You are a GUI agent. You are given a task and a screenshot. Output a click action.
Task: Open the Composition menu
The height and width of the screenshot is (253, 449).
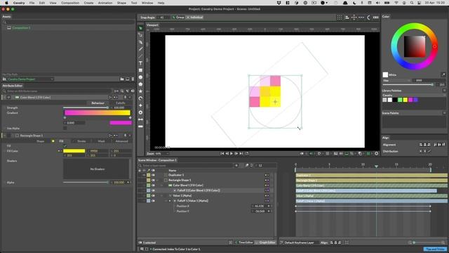(70, 3)
